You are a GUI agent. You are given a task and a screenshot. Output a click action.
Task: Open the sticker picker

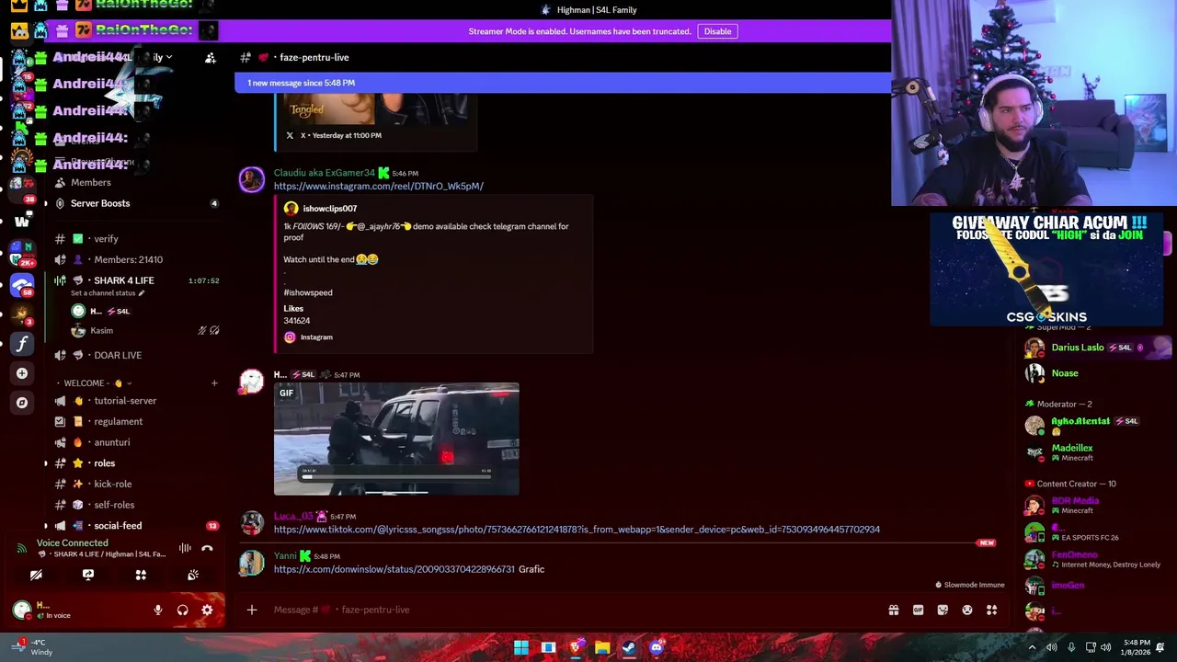(x=943, y=610)
